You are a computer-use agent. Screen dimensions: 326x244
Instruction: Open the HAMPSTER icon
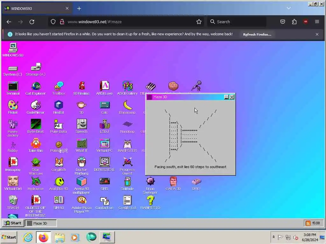tap(127, 145)
